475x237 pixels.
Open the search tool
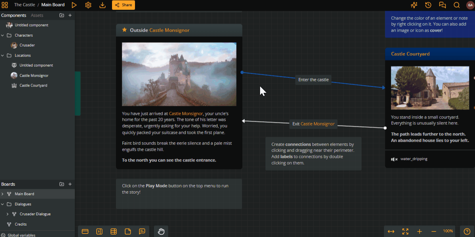pos(456,5)
